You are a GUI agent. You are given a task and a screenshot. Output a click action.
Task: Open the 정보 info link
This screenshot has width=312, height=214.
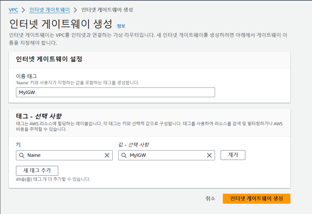click(121, 26)
